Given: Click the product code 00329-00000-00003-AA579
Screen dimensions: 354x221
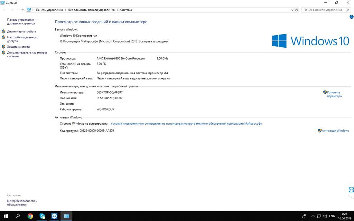Looking at the screenshot, I should point(97,131).
